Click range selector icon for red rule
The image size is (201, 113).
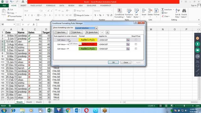click(128, 44)
